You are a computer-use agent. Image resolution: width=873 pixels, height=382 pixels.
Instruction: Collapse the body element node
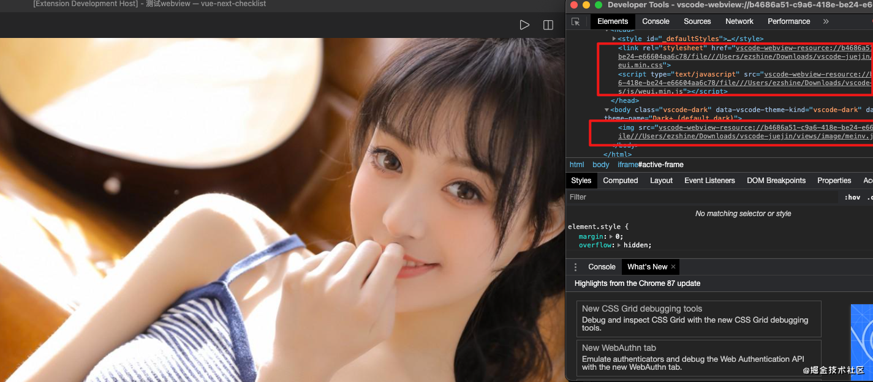click(607, 110)
